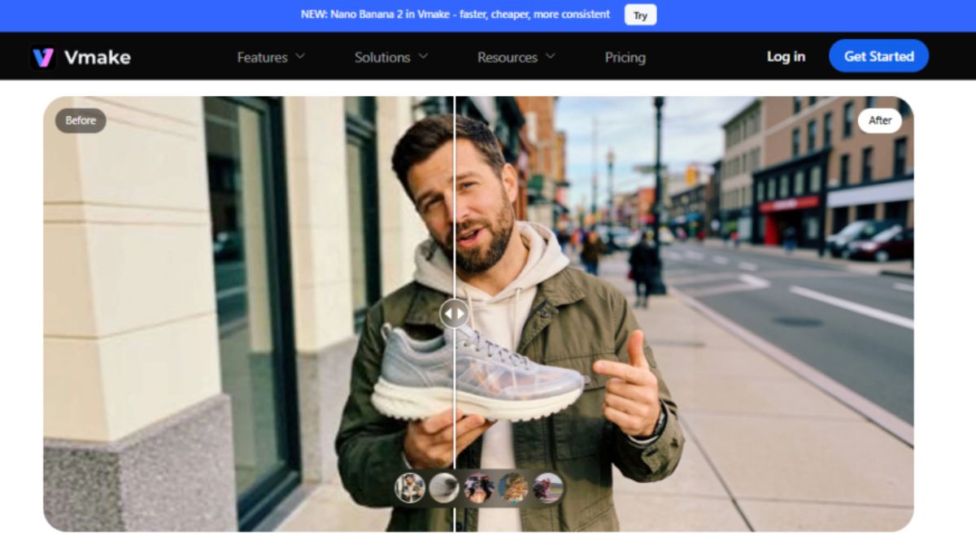
Task: Click the Nano Banana 2 announcement text
Action: coord(455,15)
